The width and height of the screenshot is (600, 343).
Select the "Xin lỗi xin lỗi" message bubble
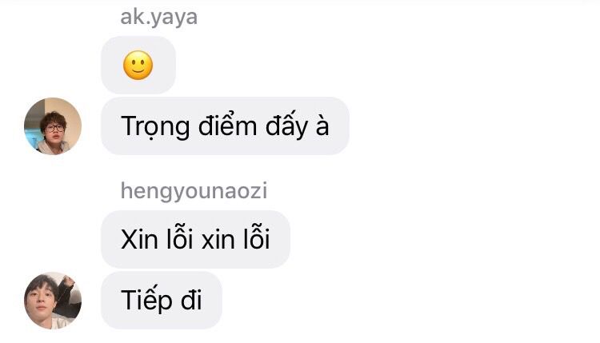point(195,239)
